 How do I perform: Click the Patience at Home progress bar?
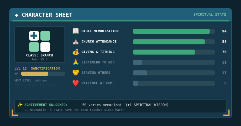(174, 83)
